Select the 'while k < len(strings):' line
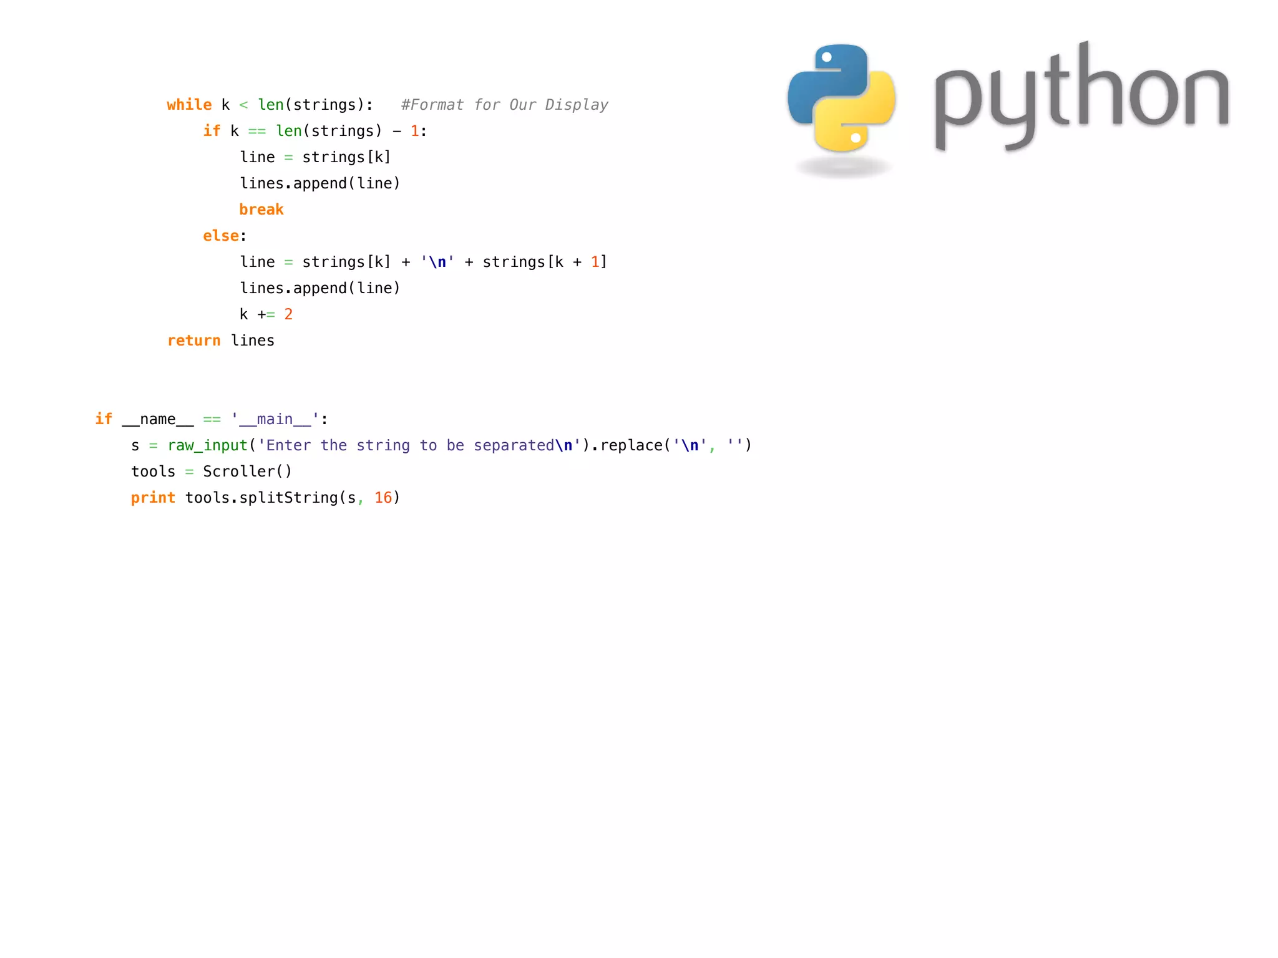The image size is (1278, 958). (270, 105)
